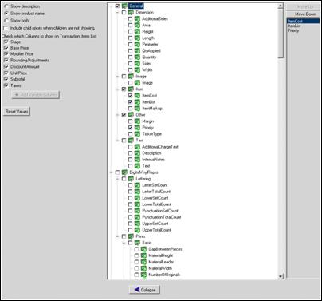Check the Prints category checkbox
Screen dimensions: 322x301
coord(124,236)
